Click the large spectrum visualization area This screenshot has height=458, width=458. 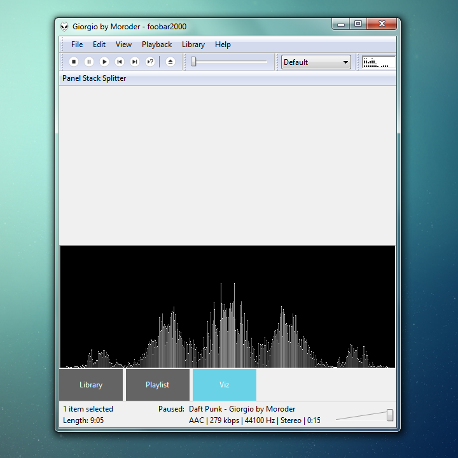(x=228, y=307)
